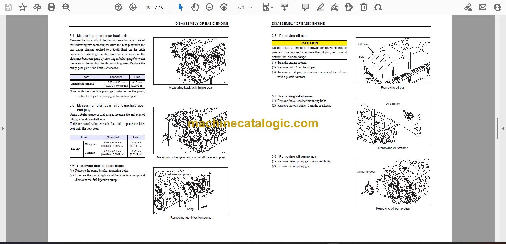
Task: Zoom in with the plus button
Action: coord(224,7)
